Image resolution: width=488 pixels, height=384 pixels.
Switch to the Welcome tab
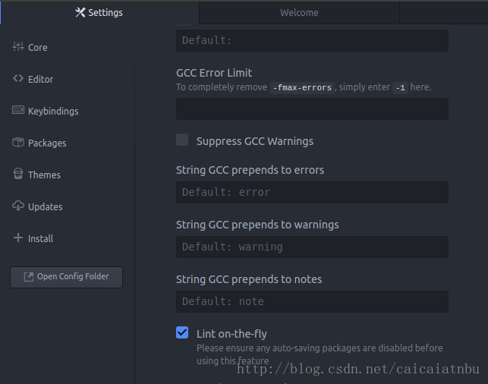click(299, 13)
